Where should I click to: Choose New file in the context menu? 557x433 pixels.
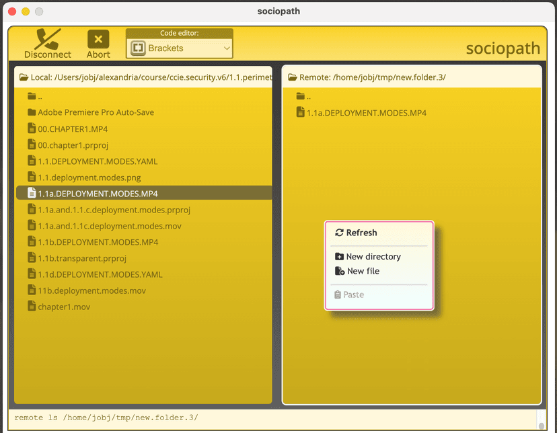point(379,271)
